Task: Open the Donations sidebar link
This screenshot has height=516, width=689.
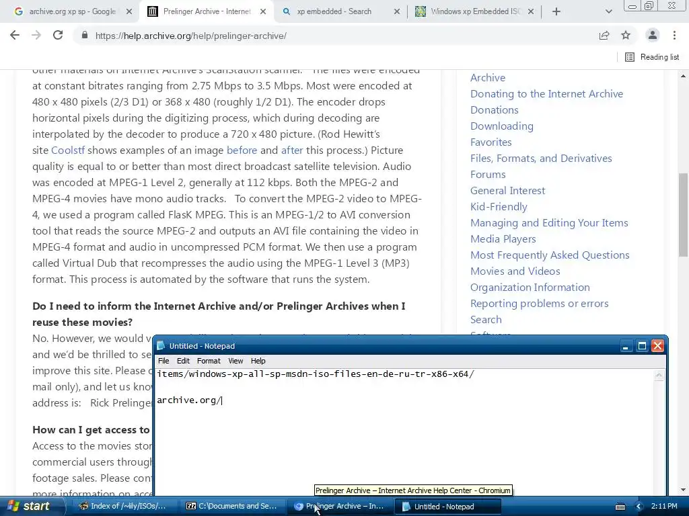Action: point(495,110)
